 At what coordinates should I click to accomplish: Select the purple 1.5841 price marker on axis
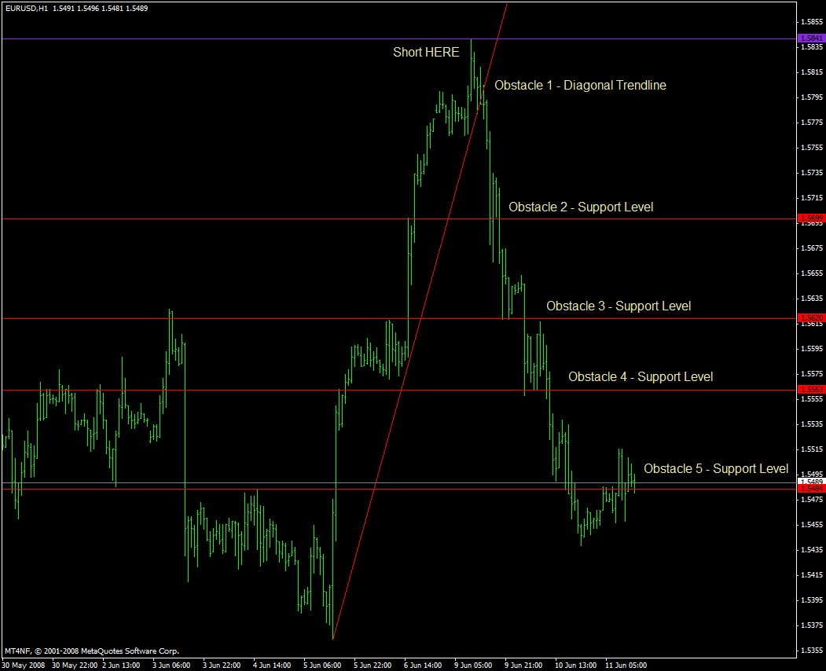click(x=810, y=37)
